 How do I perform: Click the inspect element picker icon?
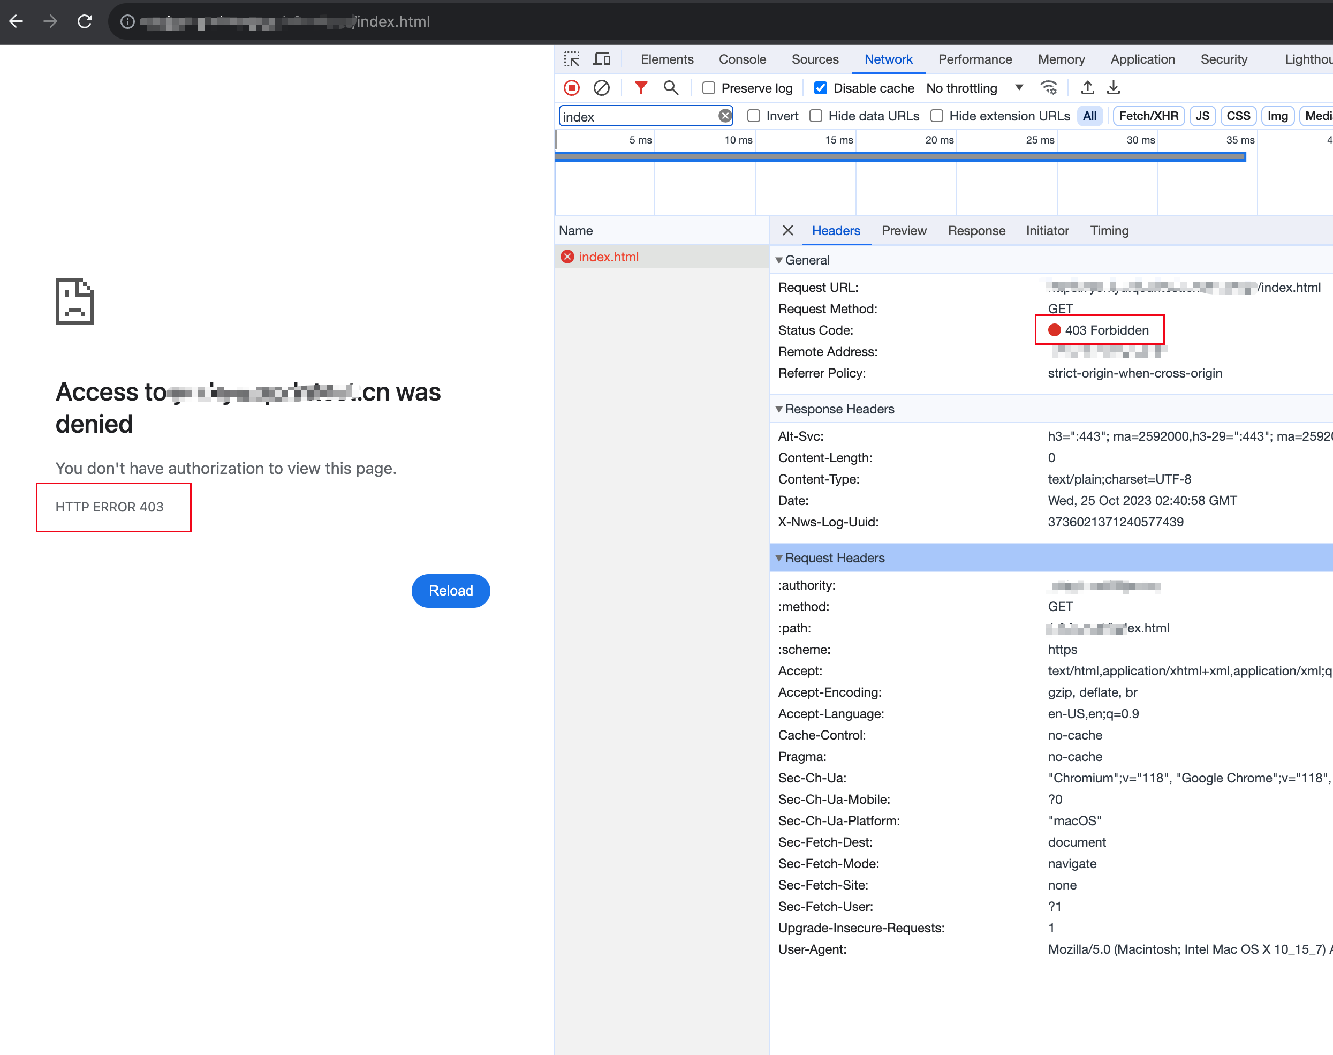572,59
